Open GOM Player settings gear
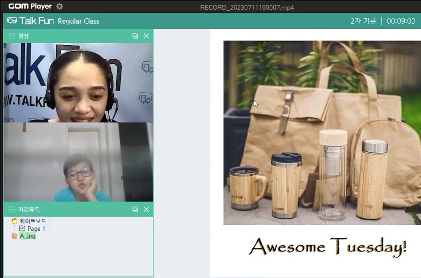Viewport: 421px width, 278px height. (59, 7)
